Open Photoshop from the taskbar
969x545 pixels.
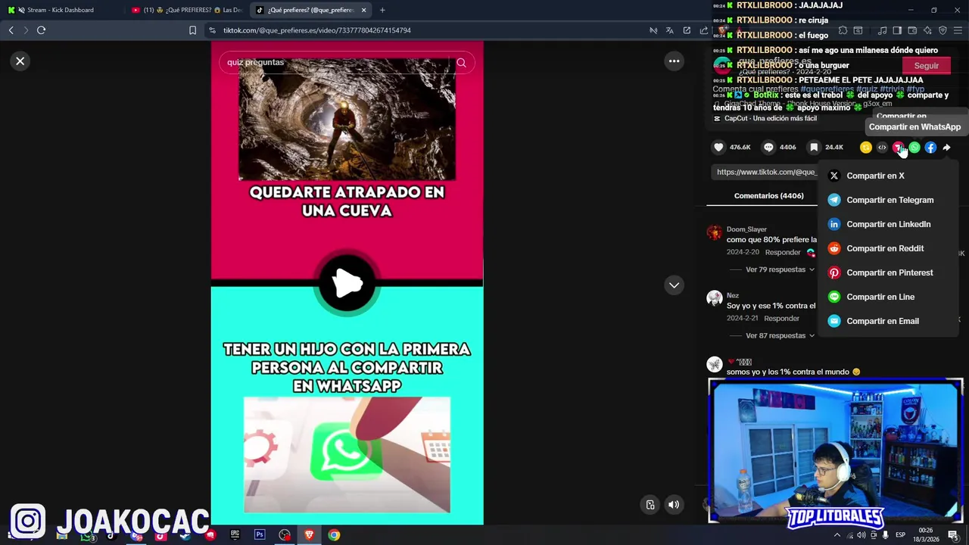point(260,534)
